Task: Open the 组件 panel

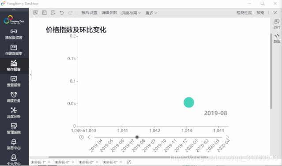Action: [x=277, y=24]
